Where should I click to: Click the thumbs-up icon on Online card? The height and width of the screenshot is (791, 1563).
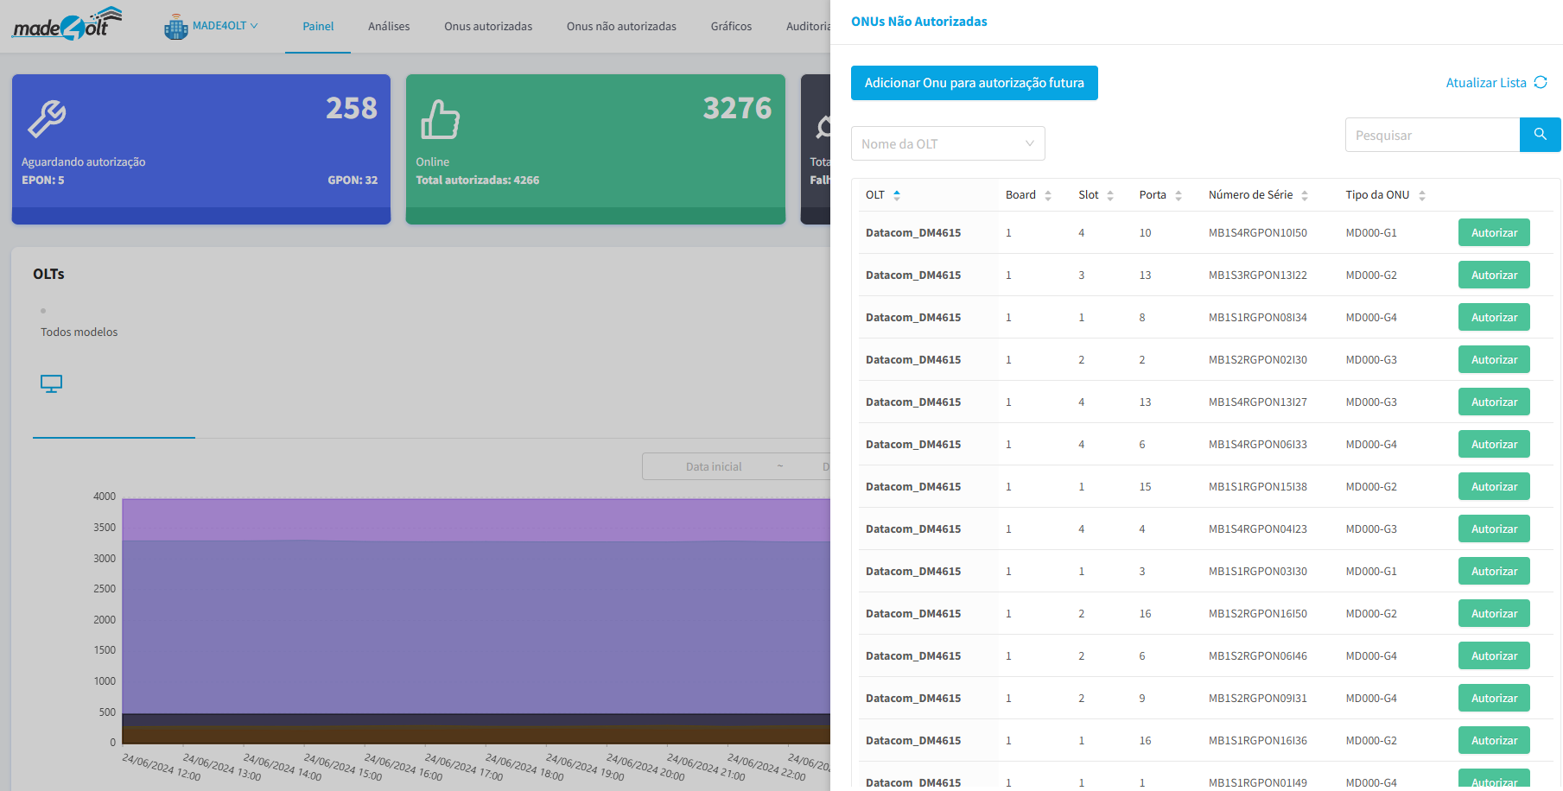point(440,118)
